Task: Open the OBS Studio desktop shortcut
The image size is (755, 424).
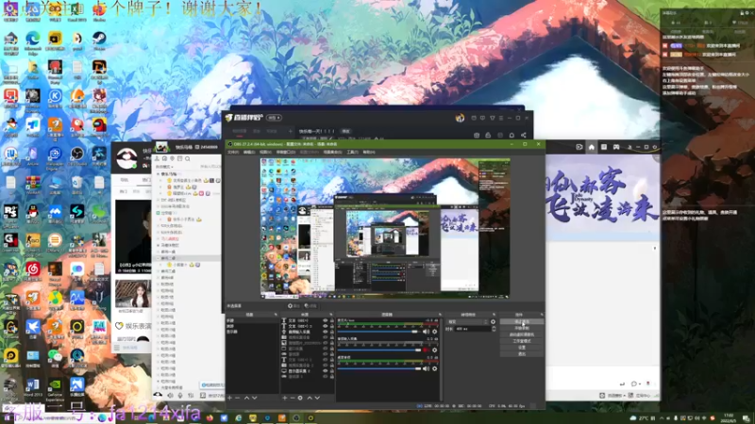Action: click(77, 156)
